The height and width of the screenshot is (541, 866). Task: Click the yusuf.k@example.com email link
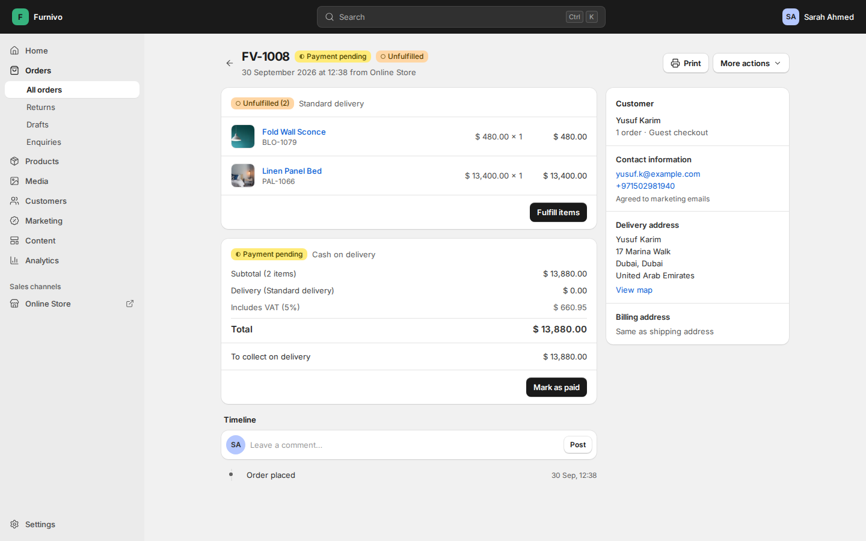click(x=658, y=174)
